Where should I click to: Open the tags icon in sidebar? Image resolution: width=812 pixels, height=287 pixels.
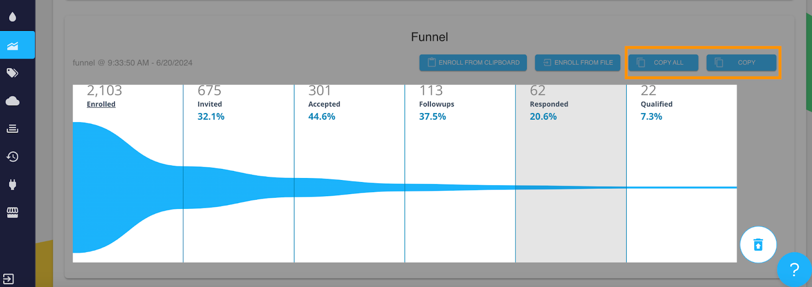coord(13,73)
